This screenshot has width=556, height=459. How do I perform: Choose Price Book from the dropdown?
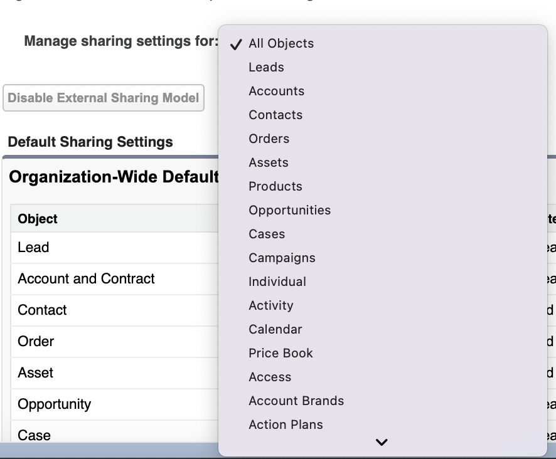click(281, 353)
